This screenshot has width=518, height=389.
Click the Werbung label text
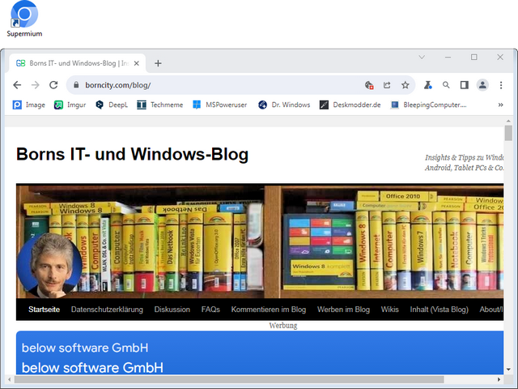click(x=283, y=326)
